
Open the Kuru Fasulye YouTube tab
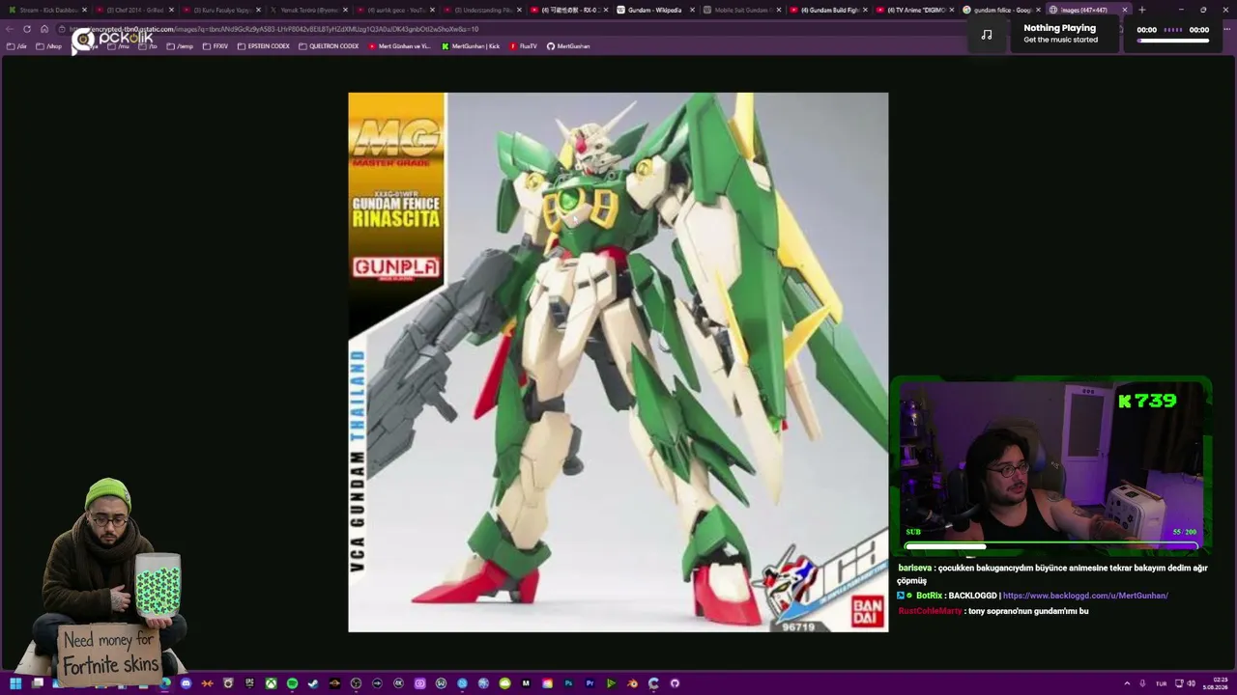pyautogui.click(x=222, y=10)
